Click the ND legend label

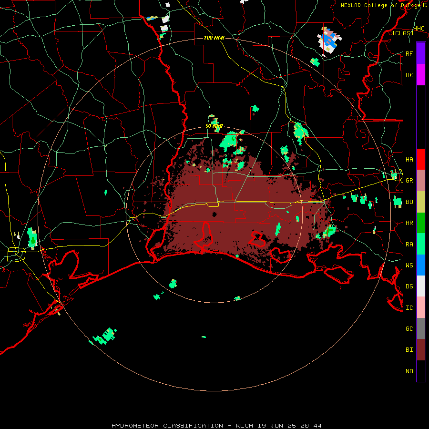pos(409,371)
